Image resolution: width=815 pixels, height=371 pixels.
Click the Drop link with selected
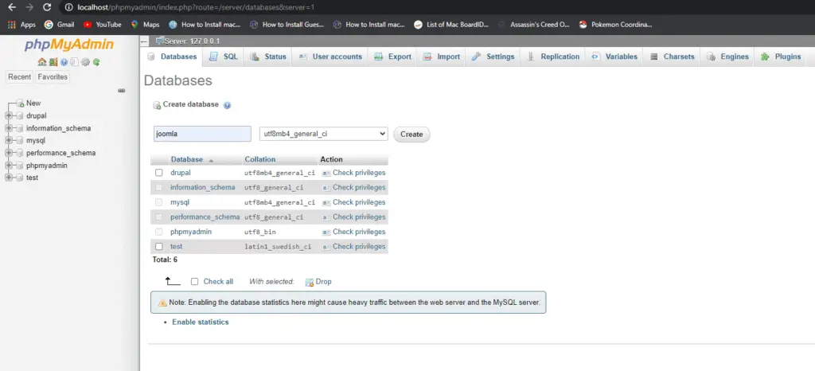[318, 282]
